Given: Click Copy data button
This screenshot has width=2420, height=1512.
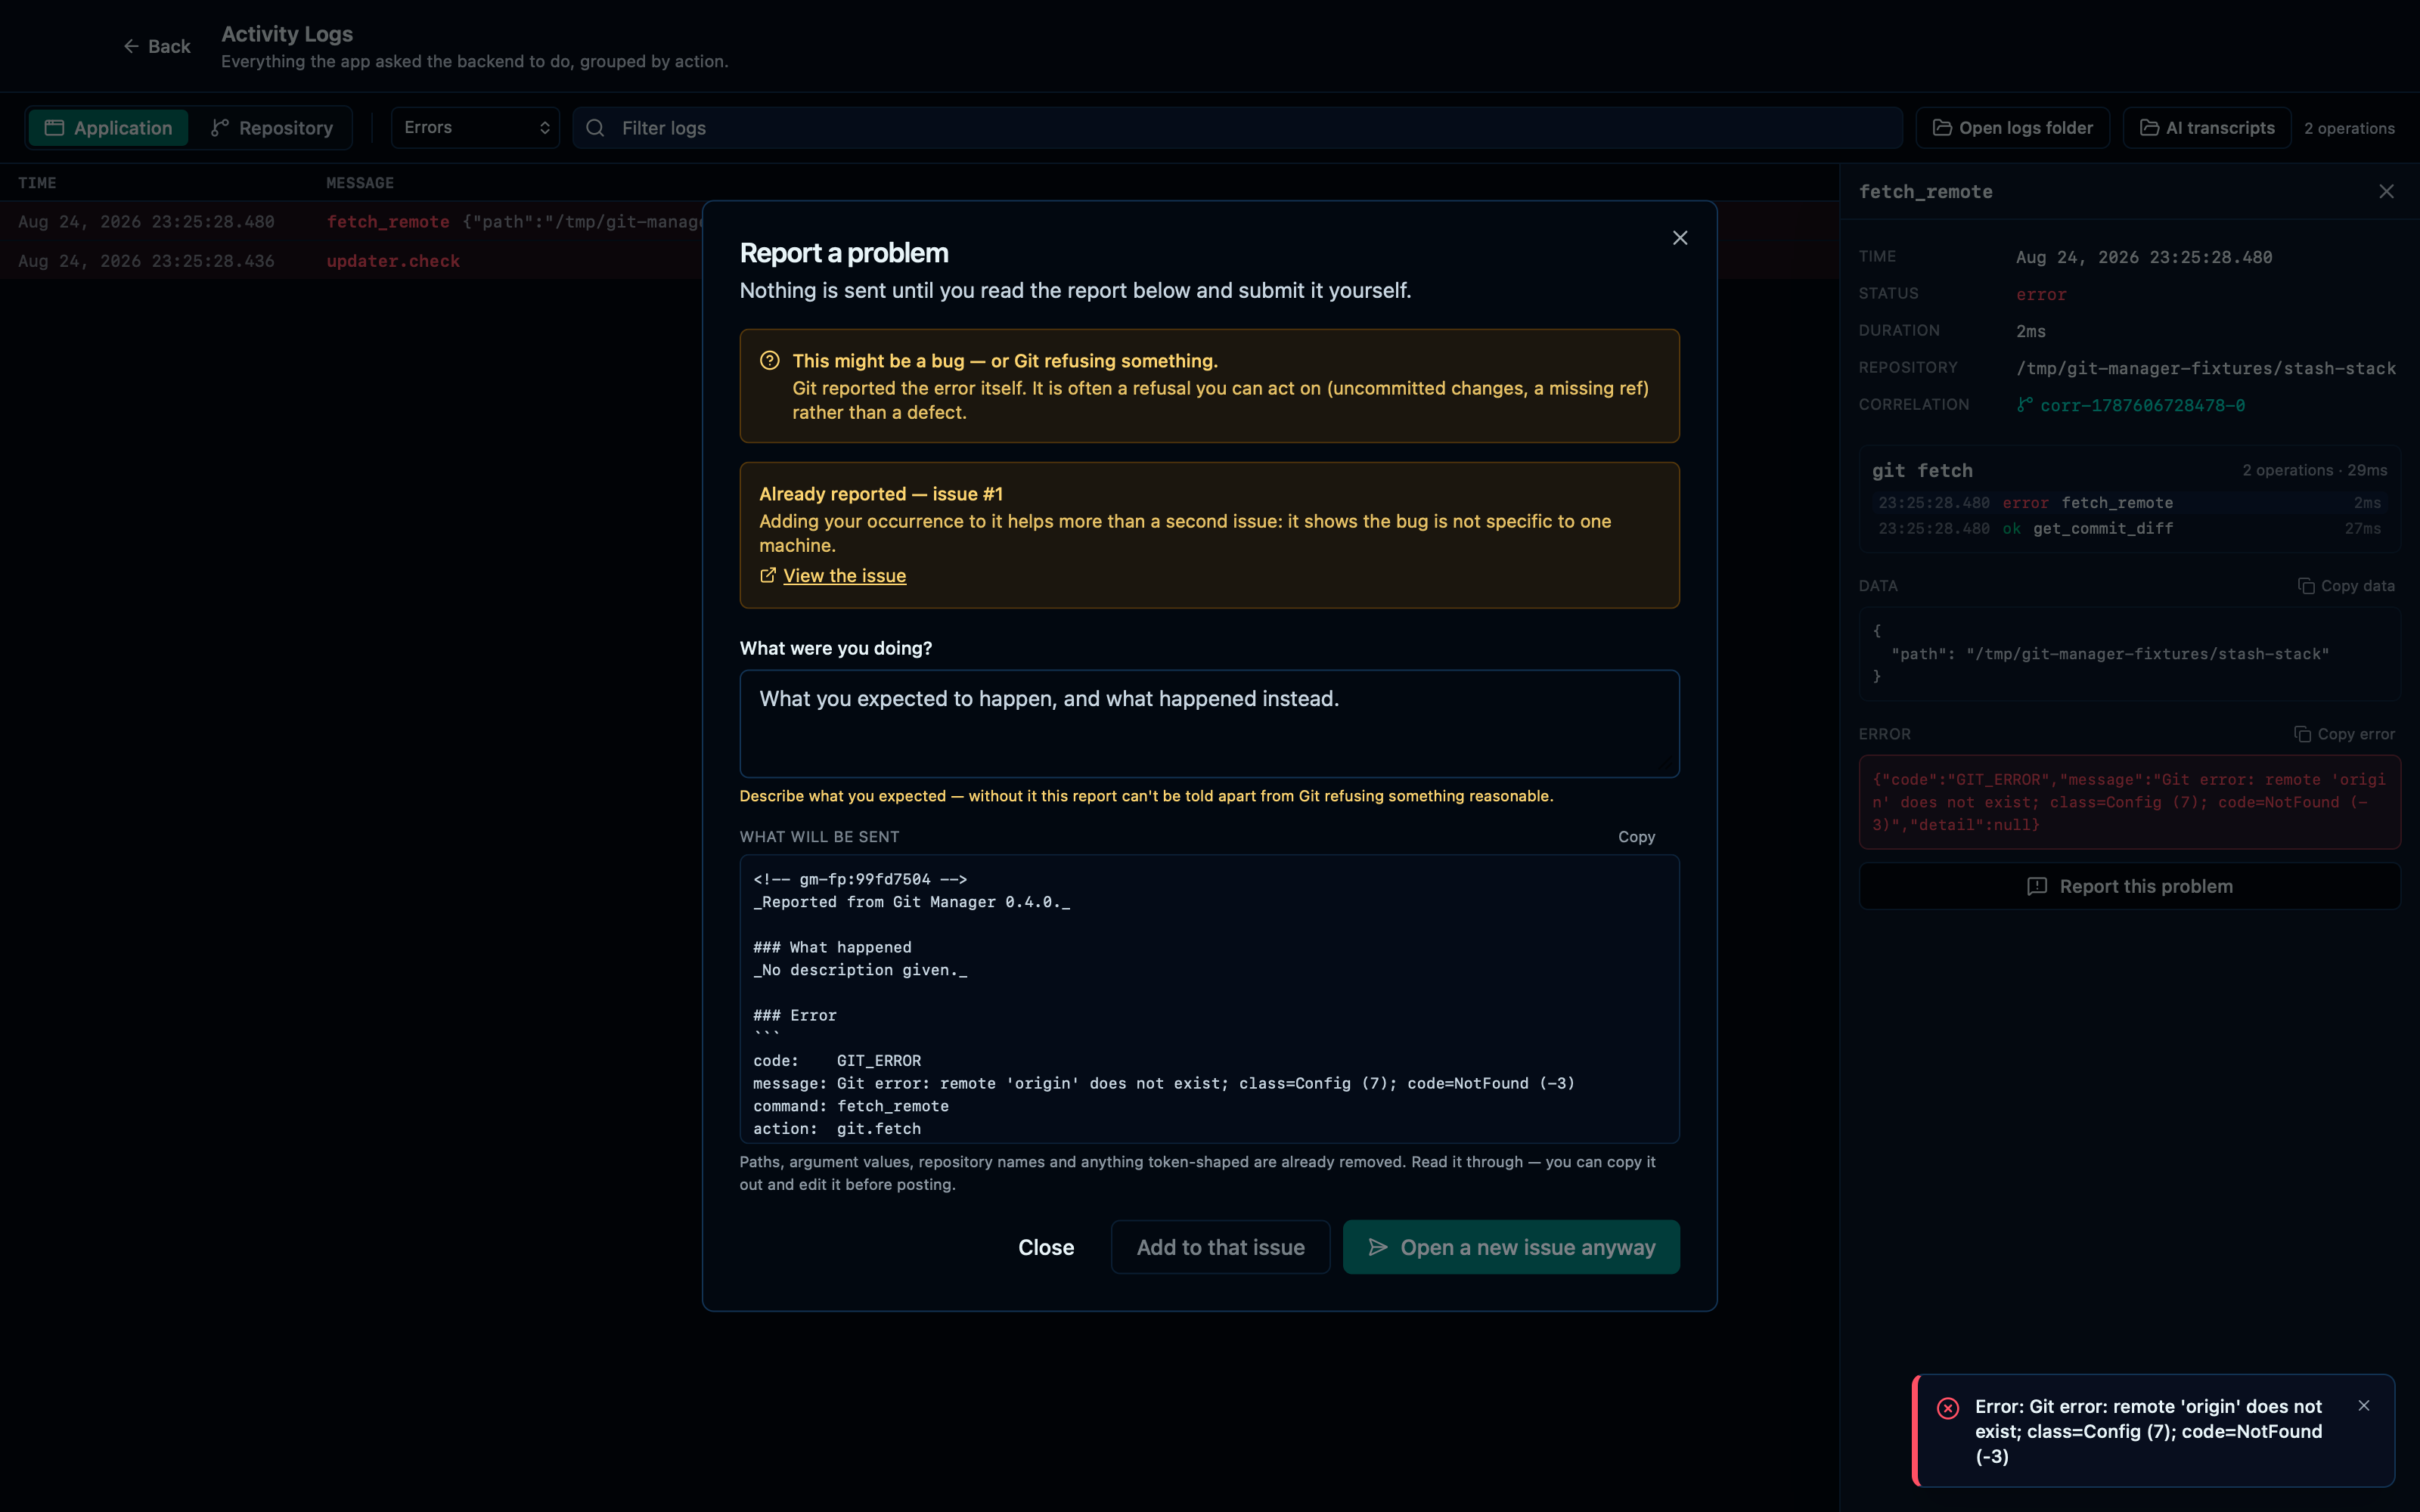Looking at the screenshot, I should 2346,586.
